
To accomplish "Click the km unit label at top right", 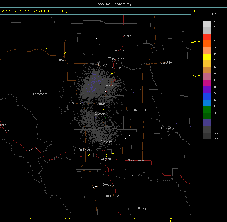I will tap(196, 11).
